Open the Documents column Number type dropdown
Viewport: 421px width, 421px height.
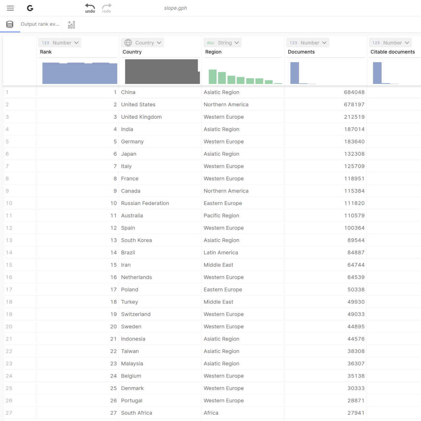pyautogui.click(x=308, y=42)
